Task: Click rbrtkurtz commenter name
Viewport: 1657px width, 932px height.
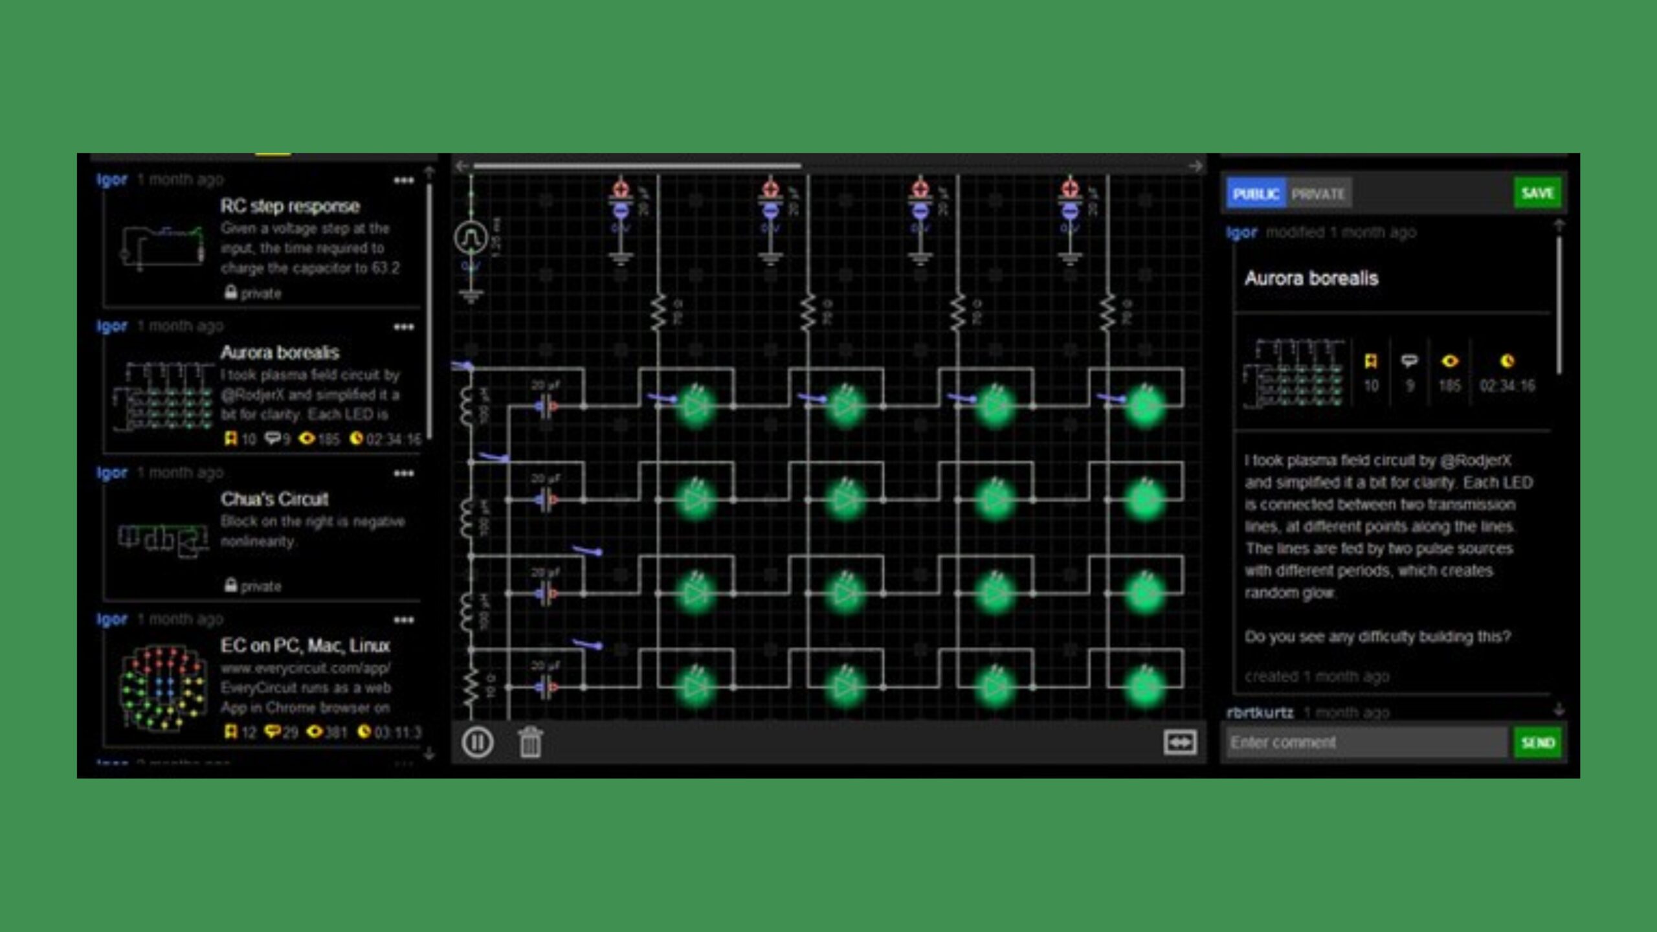Action: click(1260, 713)
